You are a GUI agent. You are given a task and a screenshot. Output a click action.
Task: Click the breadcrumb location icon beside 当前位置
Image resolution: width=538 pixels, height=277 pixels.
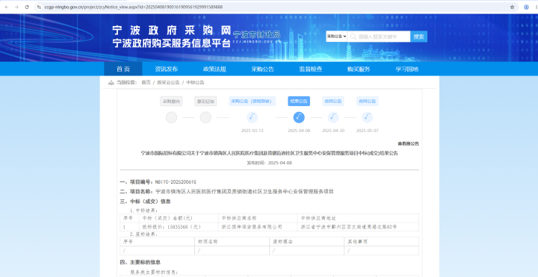click(x=111, y=82)
